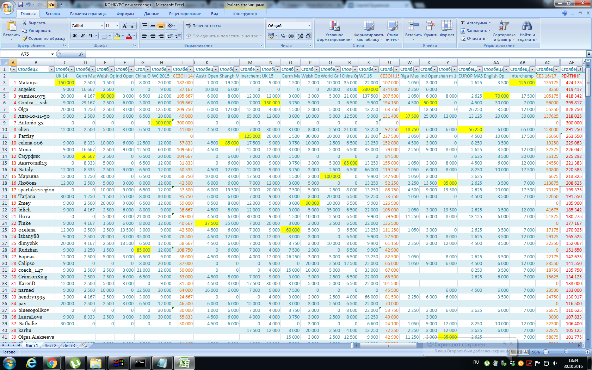Open the Calibri font name dropdown
The height and width of the screenshot is (370, 592).
[102, 26]
